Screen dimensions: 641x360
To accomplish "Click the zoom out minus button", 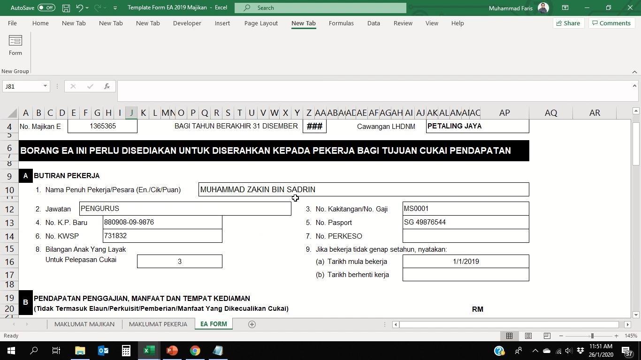I will click(561, 336).
